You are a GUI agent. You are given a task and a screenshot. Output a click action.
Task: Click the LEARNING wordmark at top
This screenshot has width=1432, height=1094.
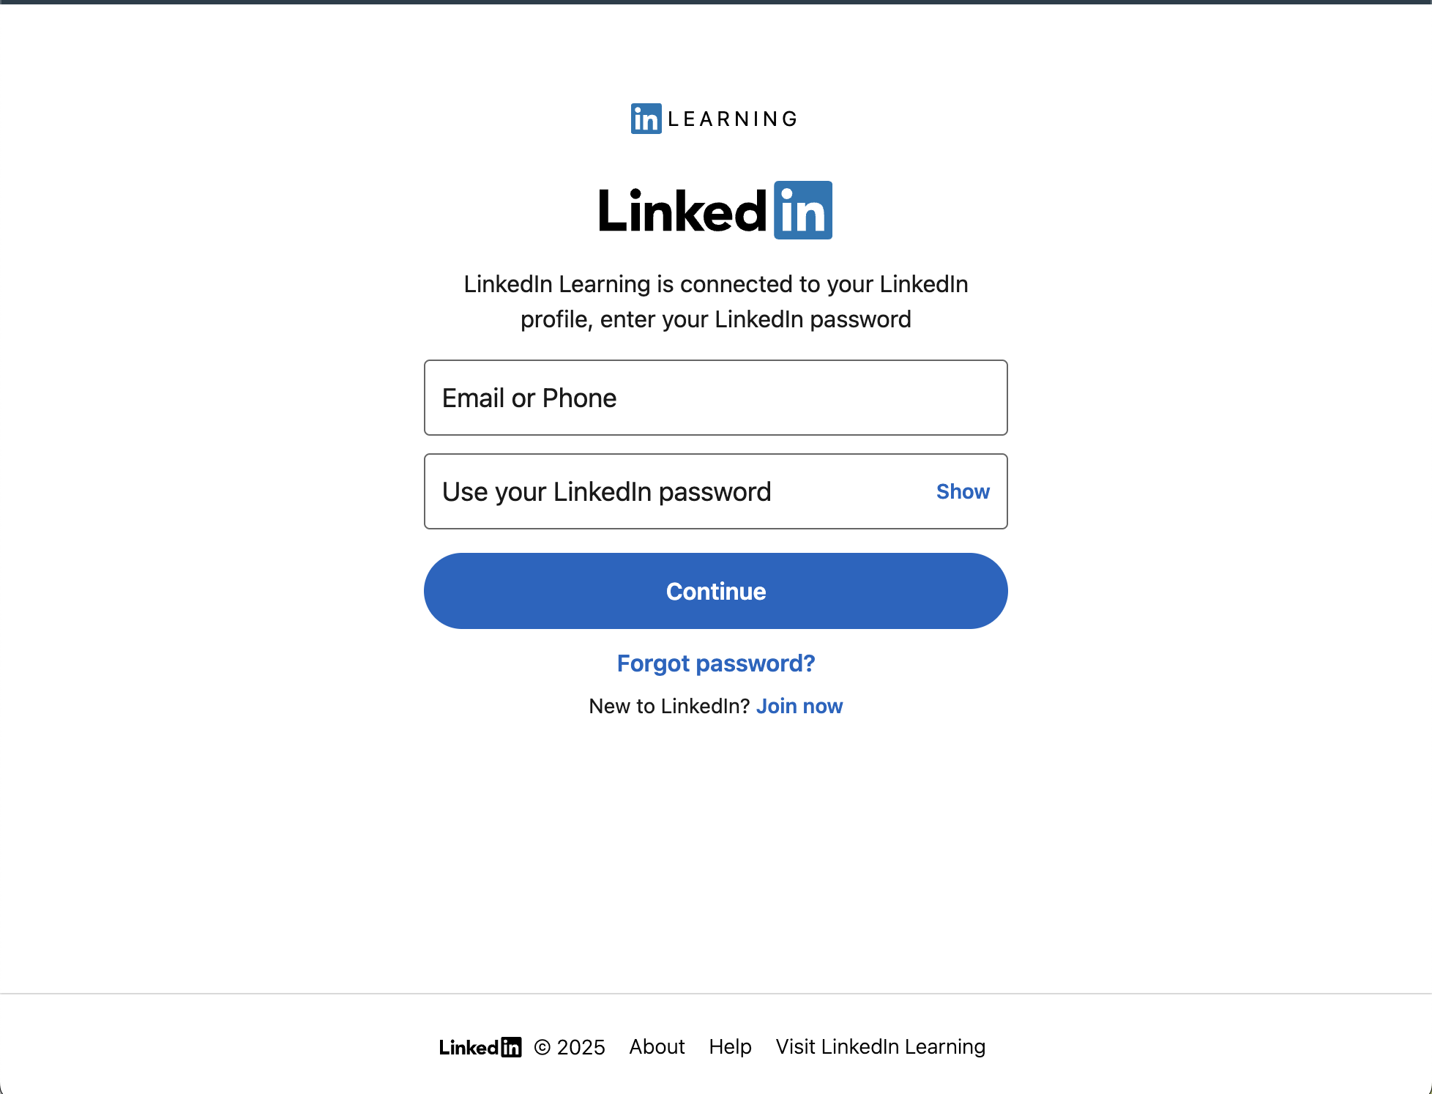732,119
